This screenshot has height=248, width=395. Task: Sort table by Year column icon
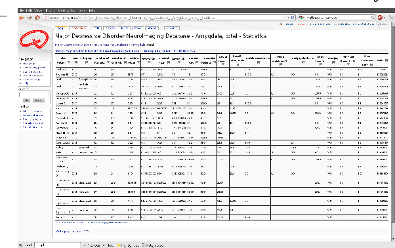[x=76, y=62]
